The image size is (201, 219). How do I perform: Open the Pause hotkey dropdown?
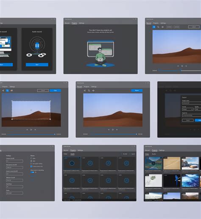coord(14,193)
